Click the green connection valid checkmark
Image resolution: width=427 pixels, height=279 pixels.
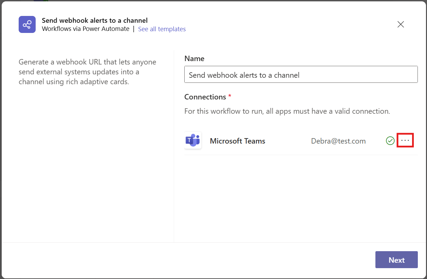390,141
